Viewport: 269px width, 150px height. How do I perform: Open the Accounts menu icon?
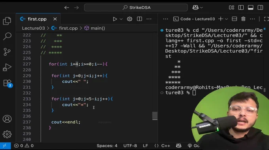click(x=7, y=119)
